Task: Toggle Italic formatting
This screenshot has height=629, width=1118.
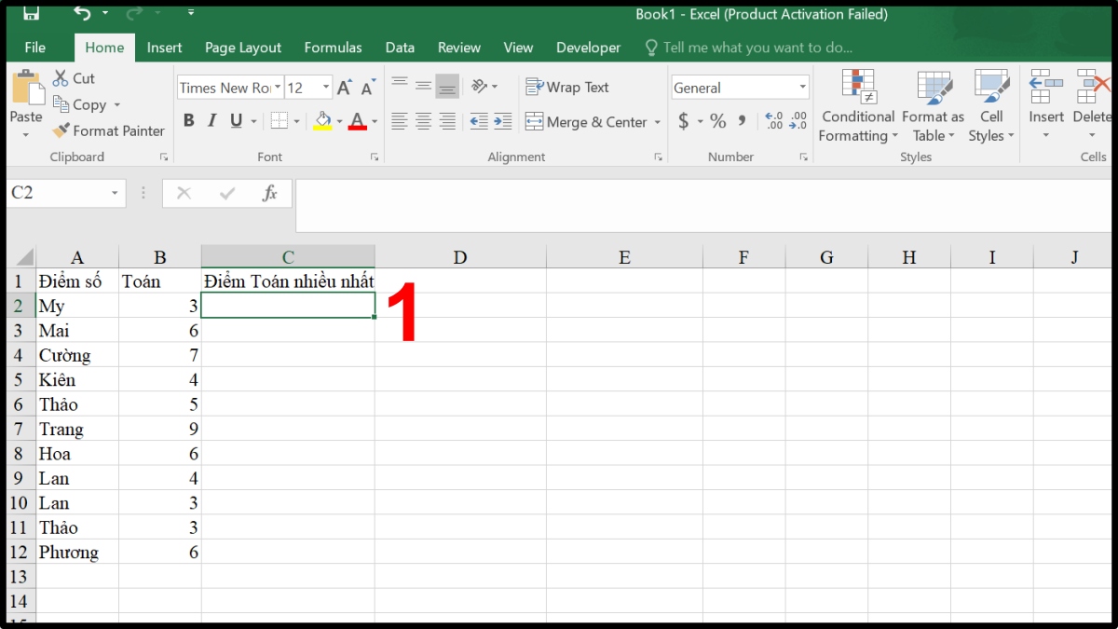Action: [x=212, y=121]
